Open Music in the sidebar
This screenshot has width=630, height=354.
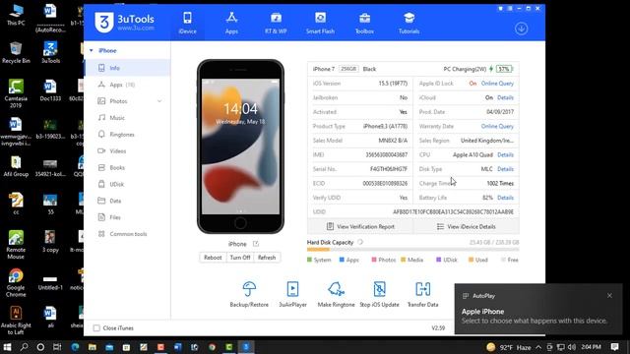coord(127,118)
